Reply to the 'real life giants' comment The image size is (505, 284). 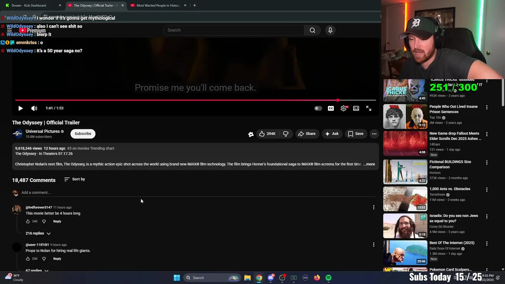pos(57,259)
